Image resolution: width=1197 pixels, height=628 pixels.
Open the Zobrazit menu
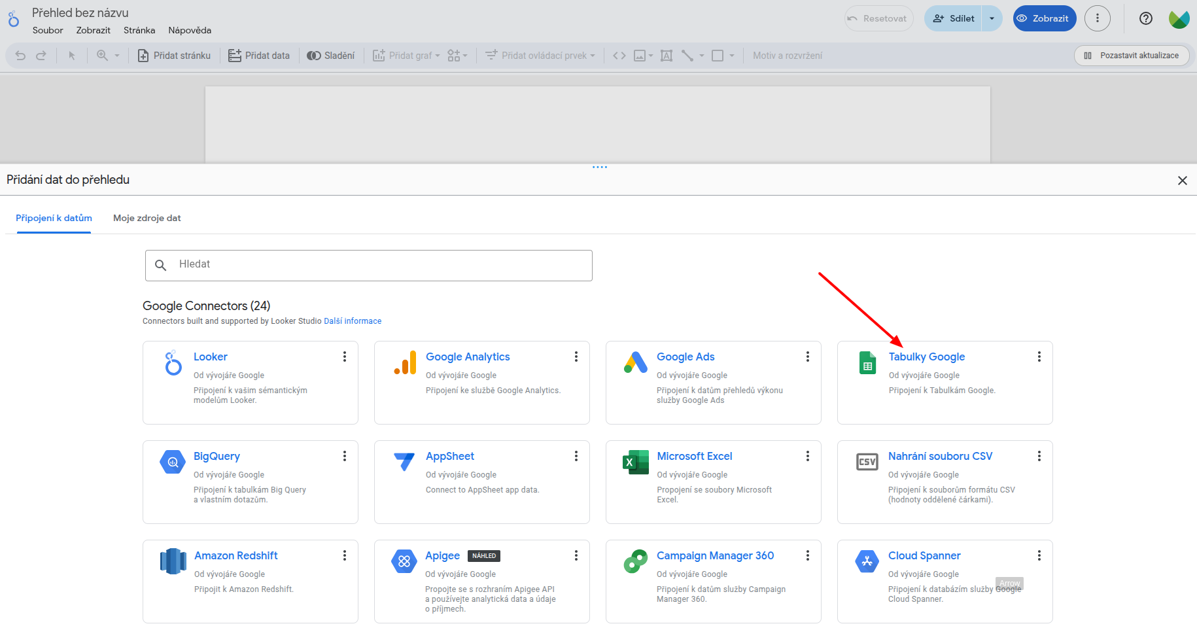pyautogui.click(x=93, y=30)
